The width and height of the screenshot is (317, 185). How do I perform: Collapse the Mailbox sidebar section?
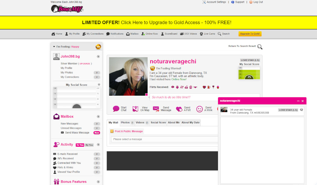[98, 116]
